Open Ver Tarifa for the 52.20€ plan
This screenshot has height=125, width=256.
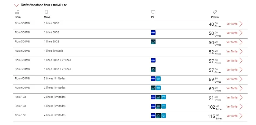click(x=232, y=51)
